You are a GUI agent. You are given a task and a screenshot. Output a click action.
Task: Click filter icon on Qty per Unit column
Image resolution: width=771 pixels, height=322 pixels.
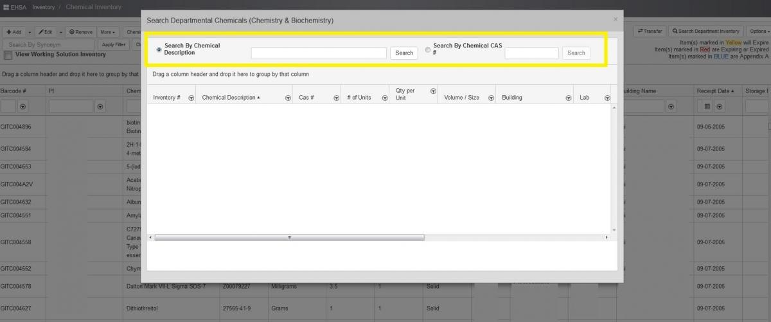tap(433, 91)
